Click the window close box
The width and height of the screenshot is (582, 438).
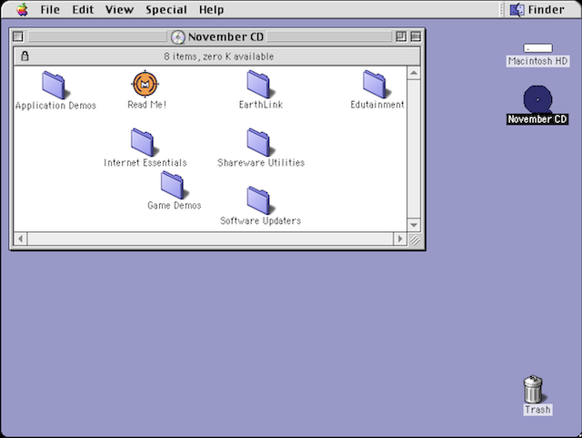(18, 36)
